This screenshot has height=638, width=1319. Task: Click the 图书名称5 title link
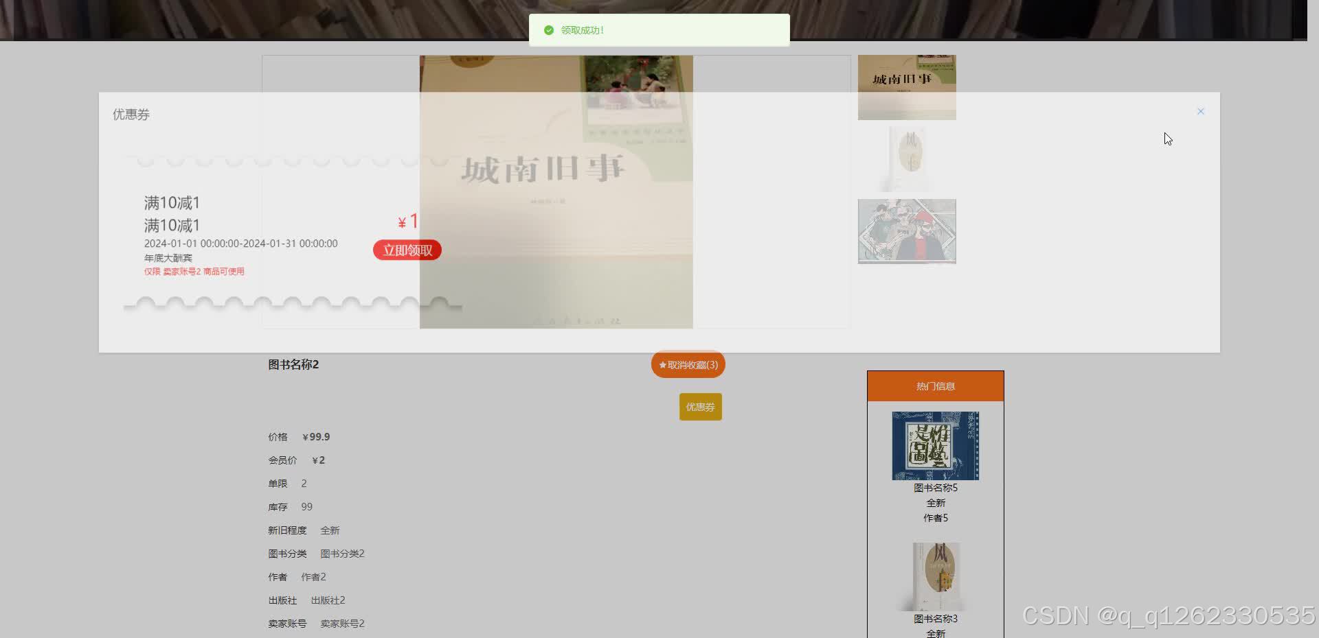(x=936, y=488)
